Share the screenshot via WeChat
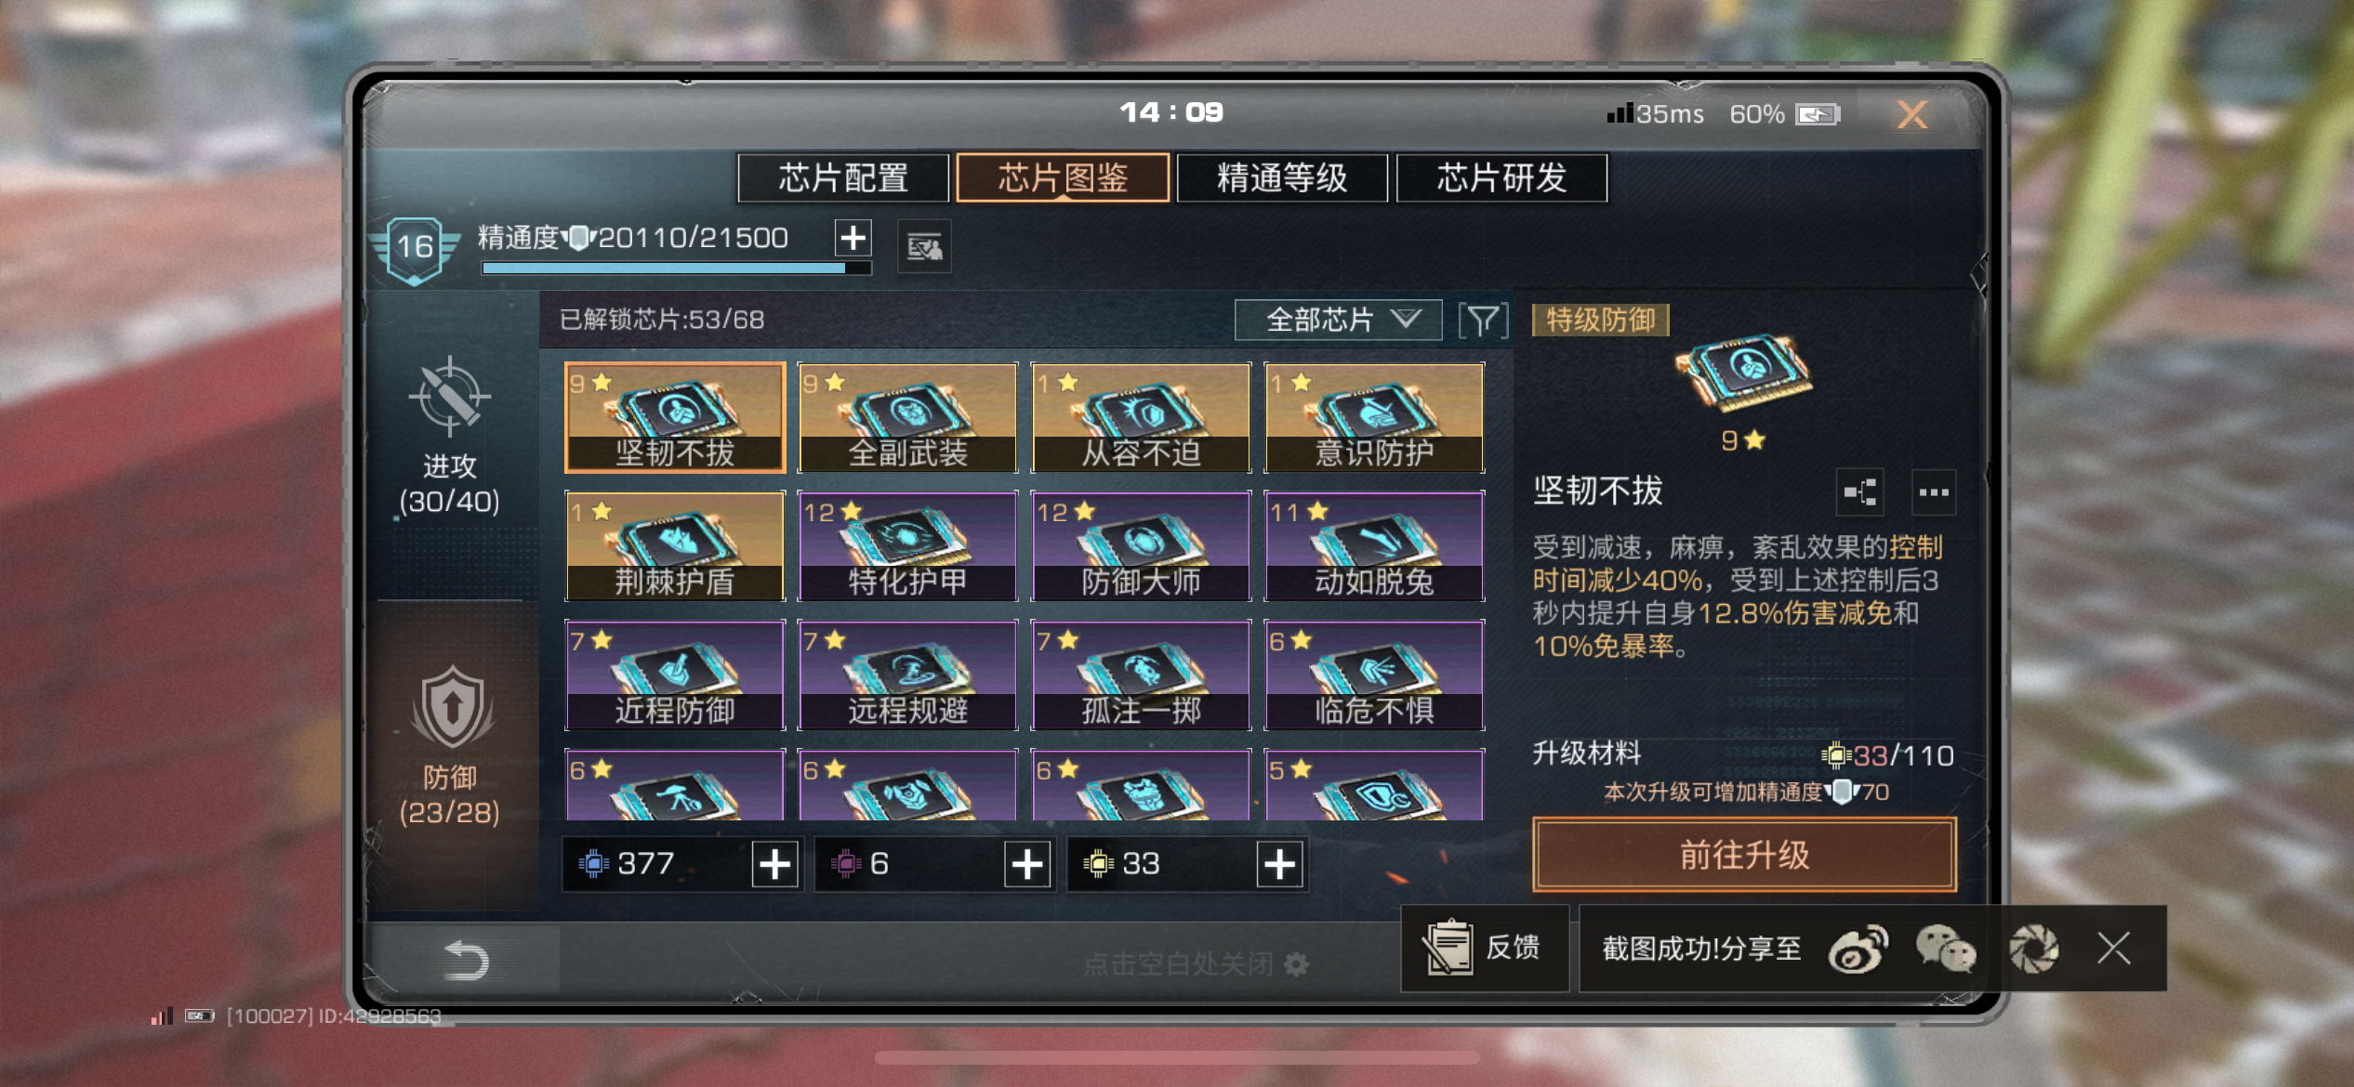The width and height of the screenshot is (2354, 1087). click(x=1946, y=949)
